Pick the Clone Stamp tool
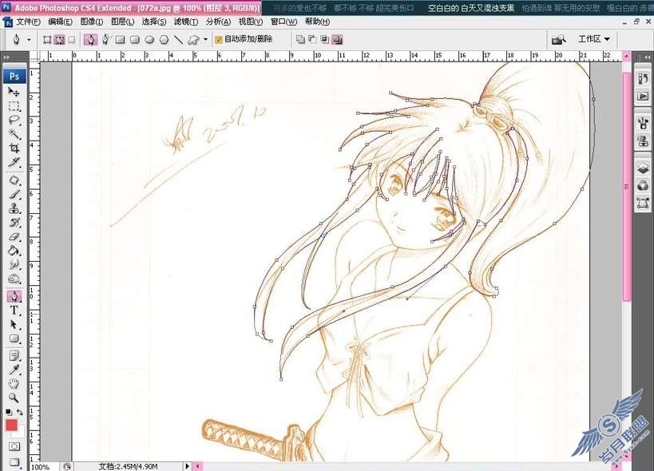The height and width of the screenshot is (471, 654). point(14,208)
